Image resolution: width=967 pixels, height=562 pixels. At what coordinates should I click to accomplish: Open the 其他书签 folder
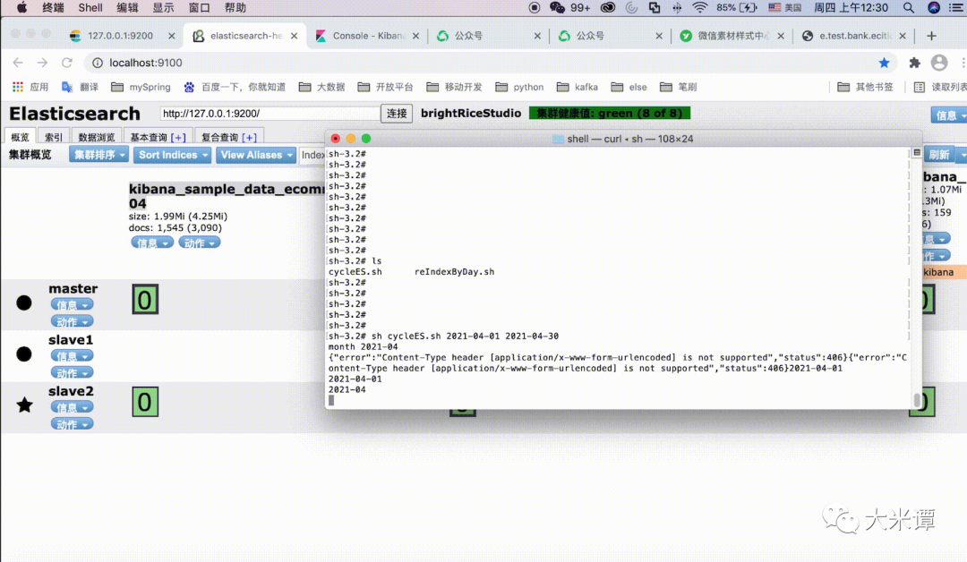(865, 87)
